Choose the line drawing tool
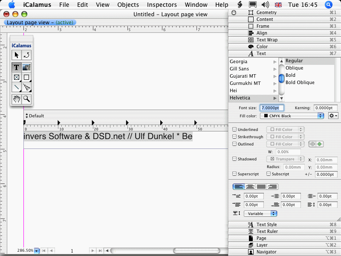Image resolution: width=341 pixels, height=256 pixels. coord(16,87)
